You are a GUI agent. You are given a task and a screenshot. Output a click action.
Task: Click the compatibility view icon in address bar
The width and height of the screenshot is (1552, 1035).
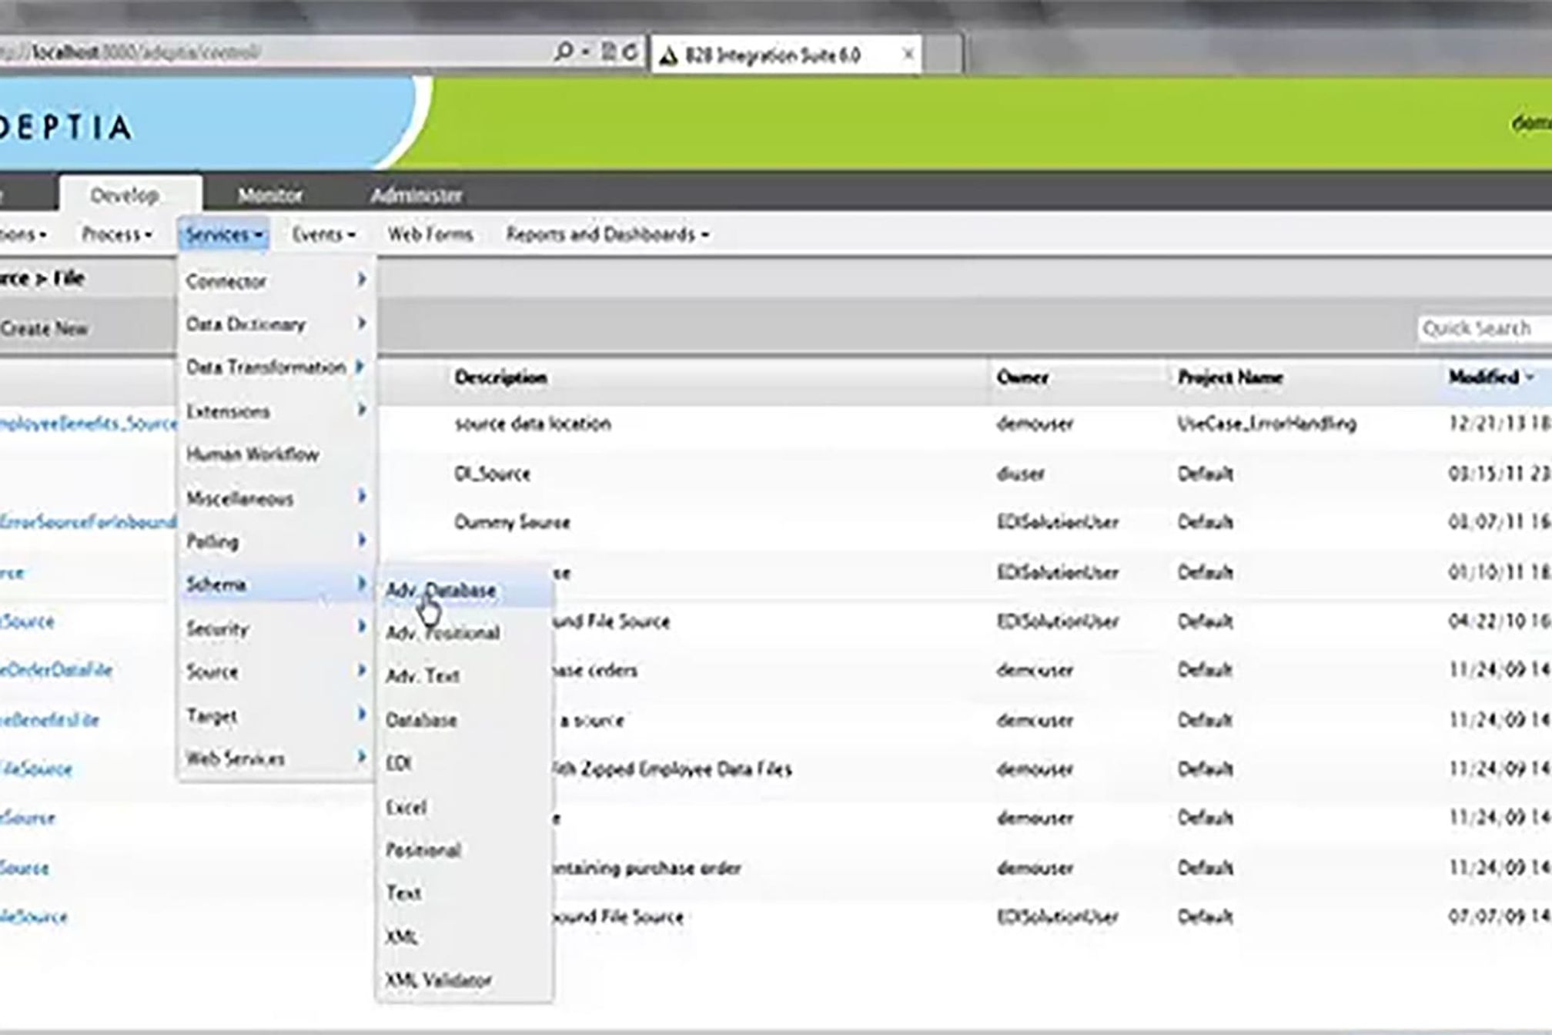[x=608, y=52]
